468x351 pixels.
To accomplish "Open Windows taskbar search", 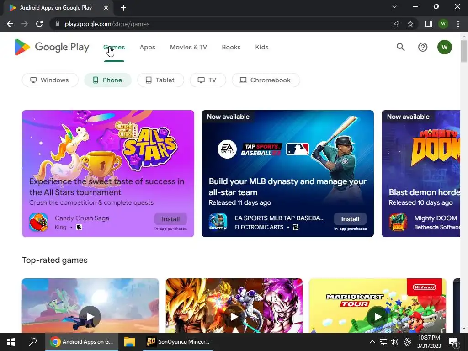I will click(33, 342).
